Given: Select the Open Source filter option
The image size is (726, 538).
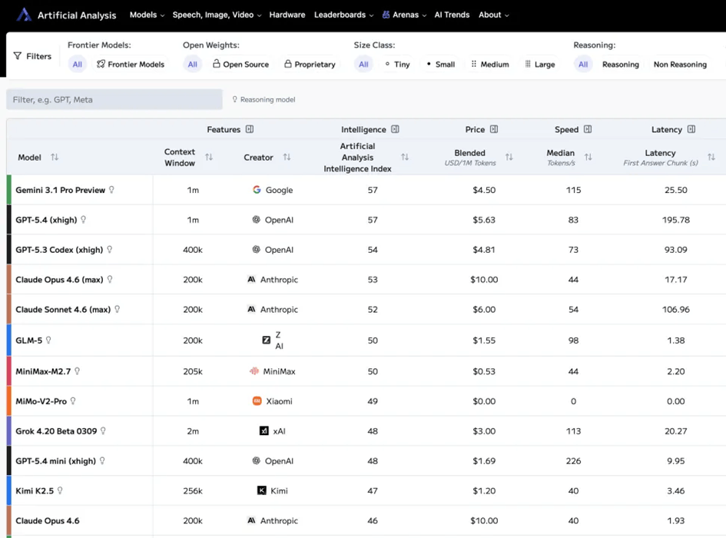Looking at the screenshot, I should (x=240, y=65).
